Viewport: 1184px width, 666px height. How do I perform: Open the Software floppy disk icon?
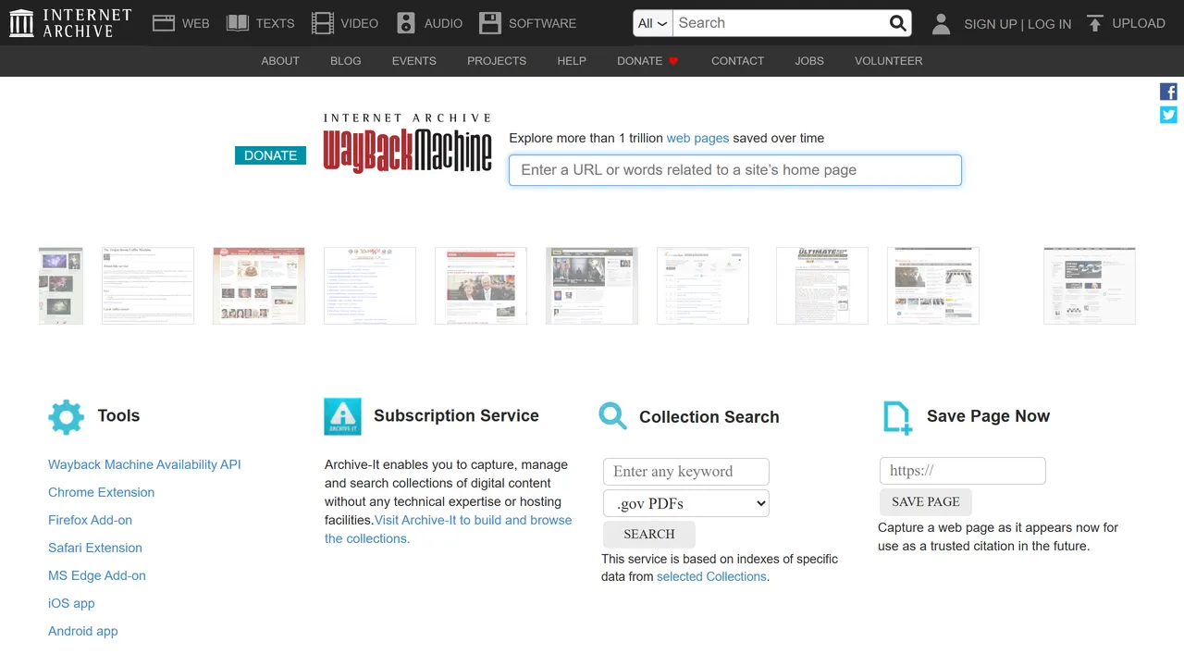coord(490,23)
